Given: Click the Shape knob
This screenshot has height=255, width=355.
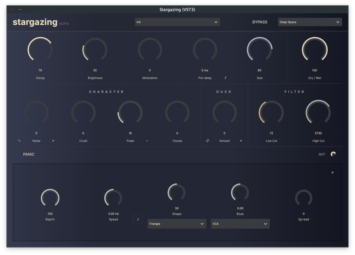Looking at the screenshot, I should 177,192.
